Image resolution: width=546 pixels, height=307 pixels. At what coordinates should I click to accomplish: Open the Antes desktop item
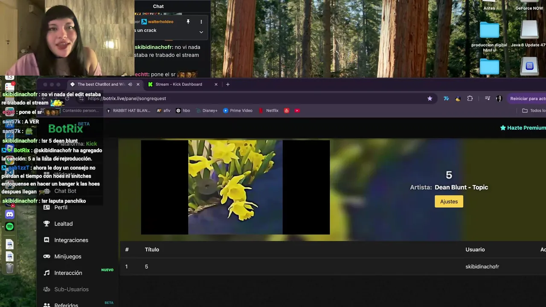(489, 6)
